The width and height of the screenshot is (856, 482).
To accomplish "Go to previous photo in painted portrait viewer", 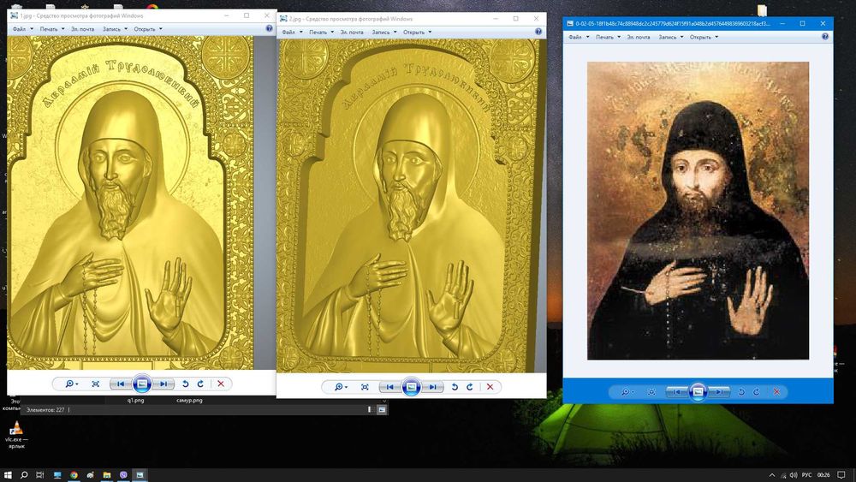I will (676, 392).
